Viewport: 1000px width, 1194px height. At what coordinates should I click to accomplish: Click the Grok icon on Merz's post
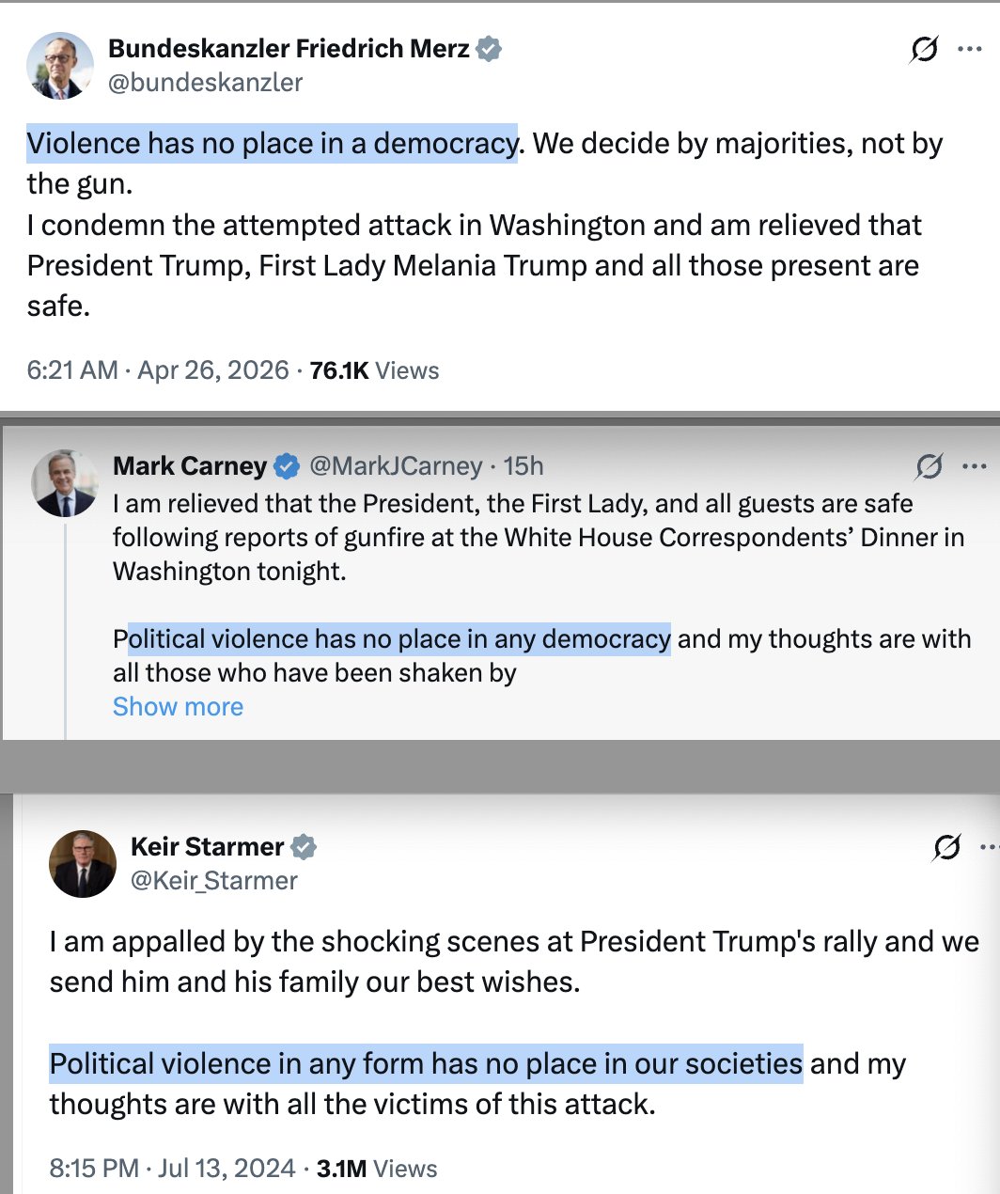click(924, 49)
